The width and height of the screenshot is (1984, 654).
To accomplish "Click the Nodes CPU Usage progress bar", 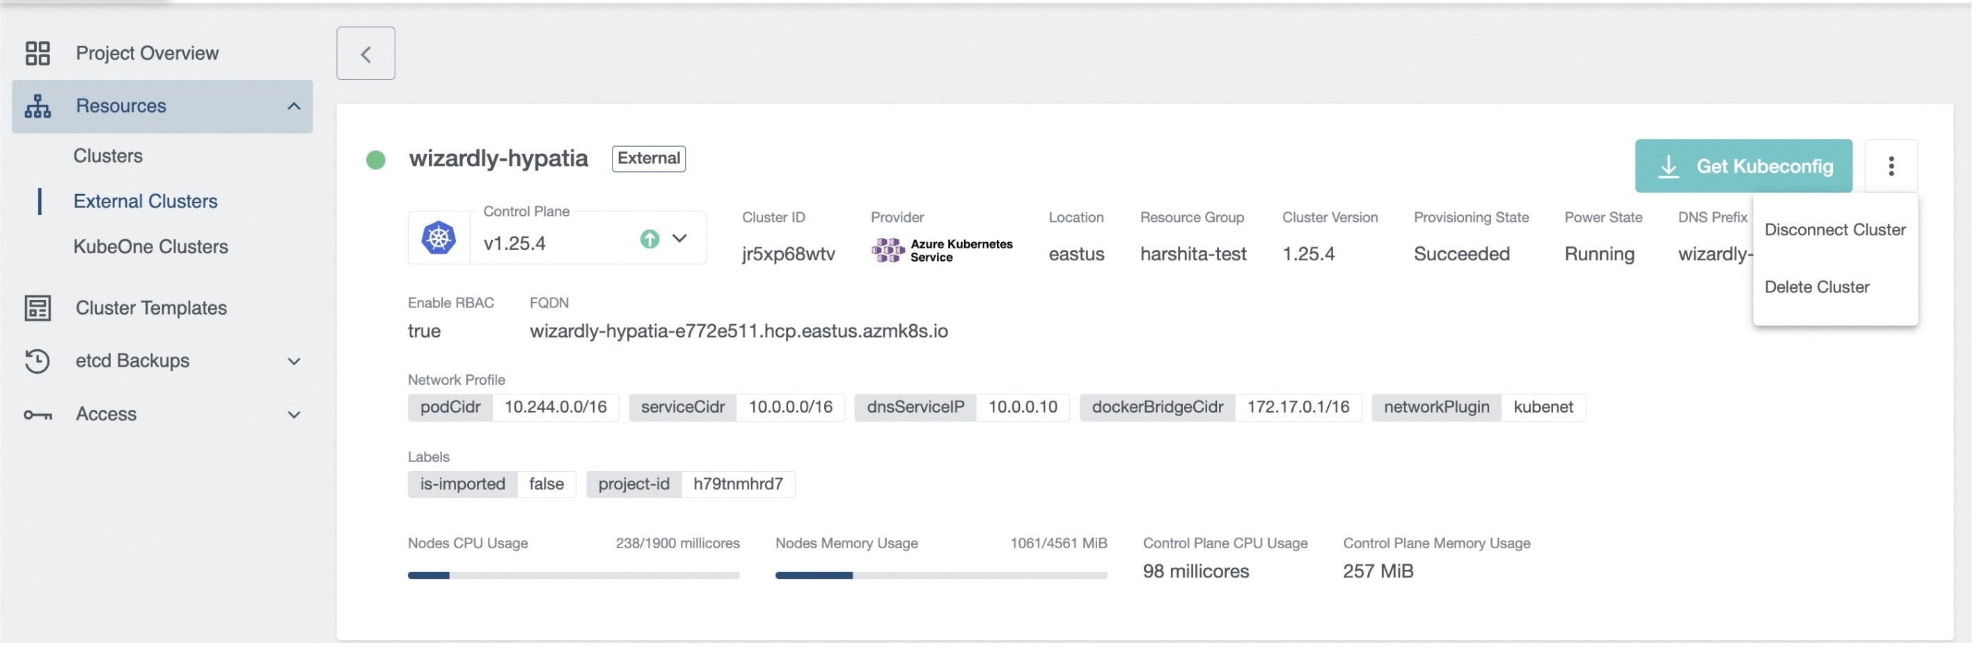I will [x=574, y=574].
